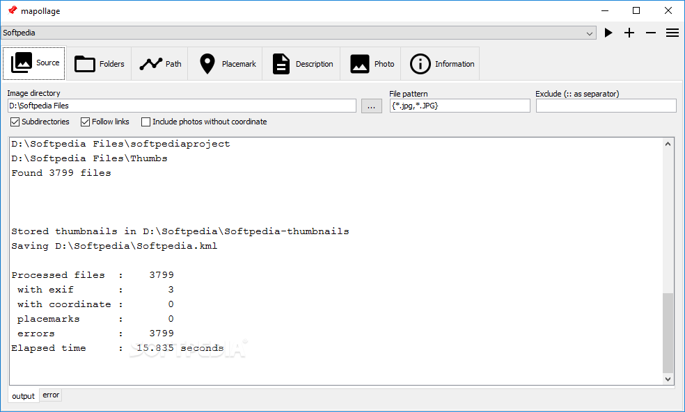The height and width of the screenshot is (412, 685).
Task: Maximize the mapollage window
Action: (x=636, y=11)
